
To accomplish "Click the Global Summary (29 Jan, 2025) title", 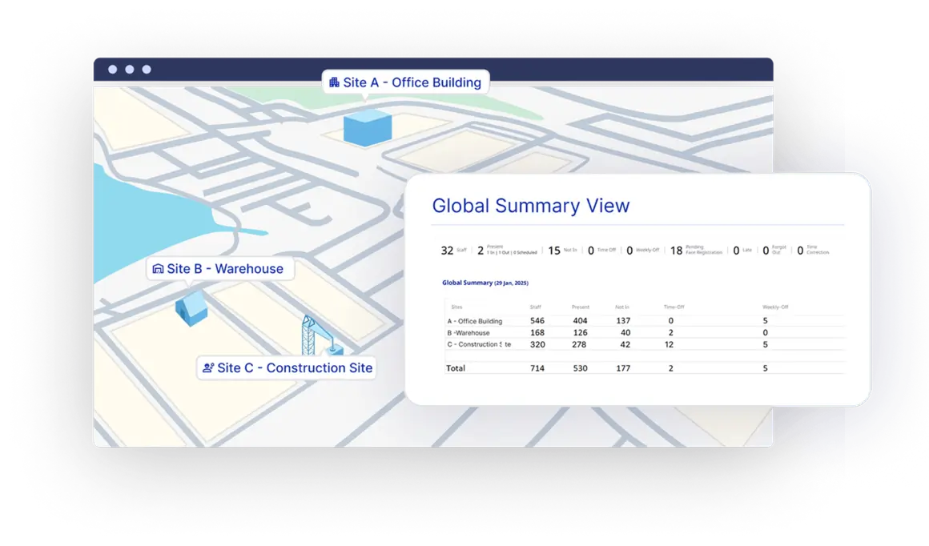I will click(x=485, y=283).
